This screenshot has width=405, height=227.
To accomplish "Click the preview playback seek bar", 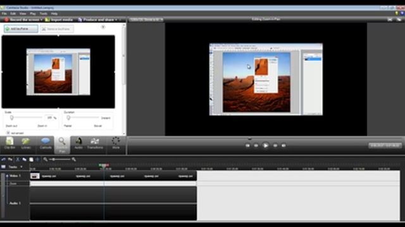I will click(266, 139).
